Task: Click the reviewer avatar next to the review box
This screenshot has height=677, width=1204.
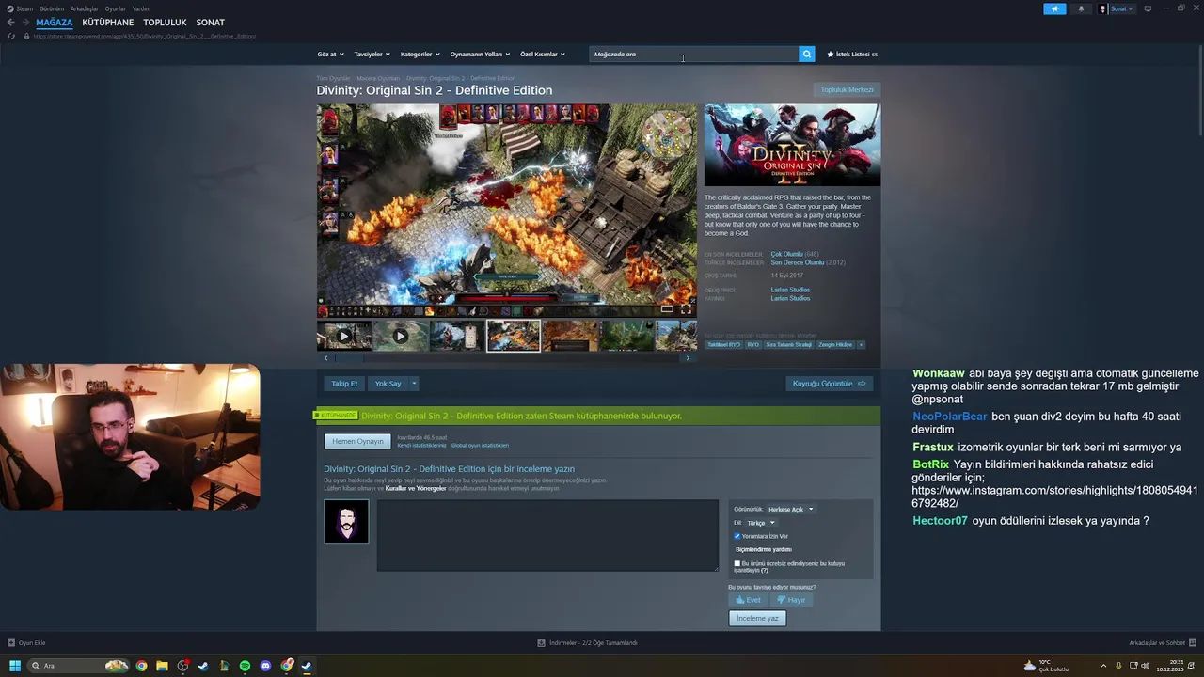Action: (346, 522)
